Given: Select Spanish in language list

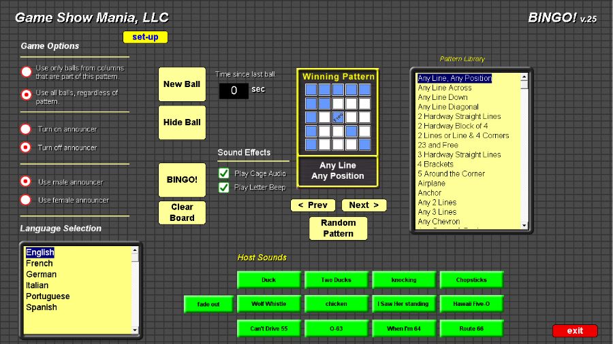Looking at the screenshot, I should [42, 307].
